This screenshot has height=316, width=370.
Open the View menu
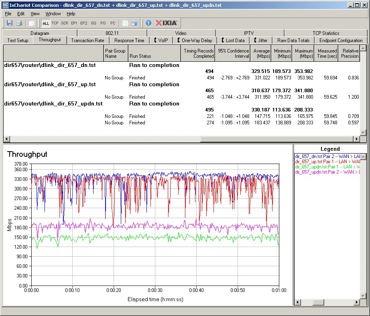point(35,14)
